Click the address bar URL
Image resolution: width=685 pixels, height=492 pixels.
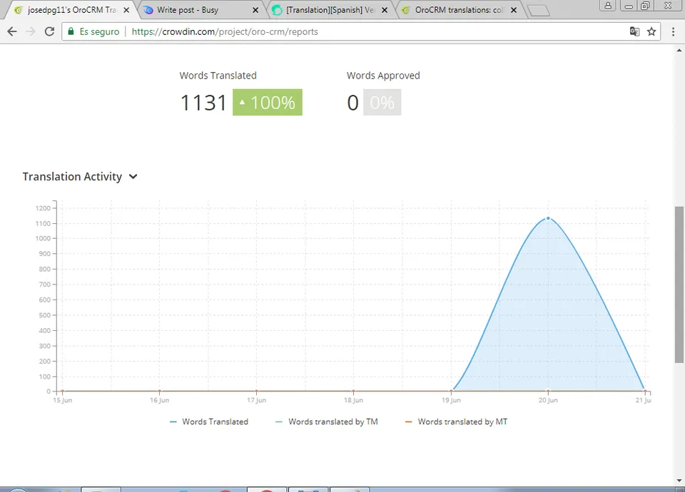[225, 31]
